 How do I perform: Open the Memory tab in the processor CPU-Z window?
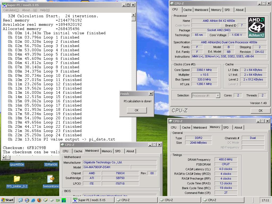tap(216, 10)
